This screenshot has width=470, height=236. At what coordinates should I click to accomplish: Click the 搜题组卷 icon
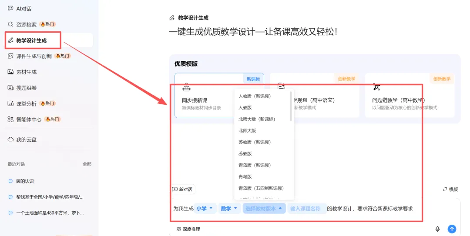pyautogui.click(x=10, y=88)
